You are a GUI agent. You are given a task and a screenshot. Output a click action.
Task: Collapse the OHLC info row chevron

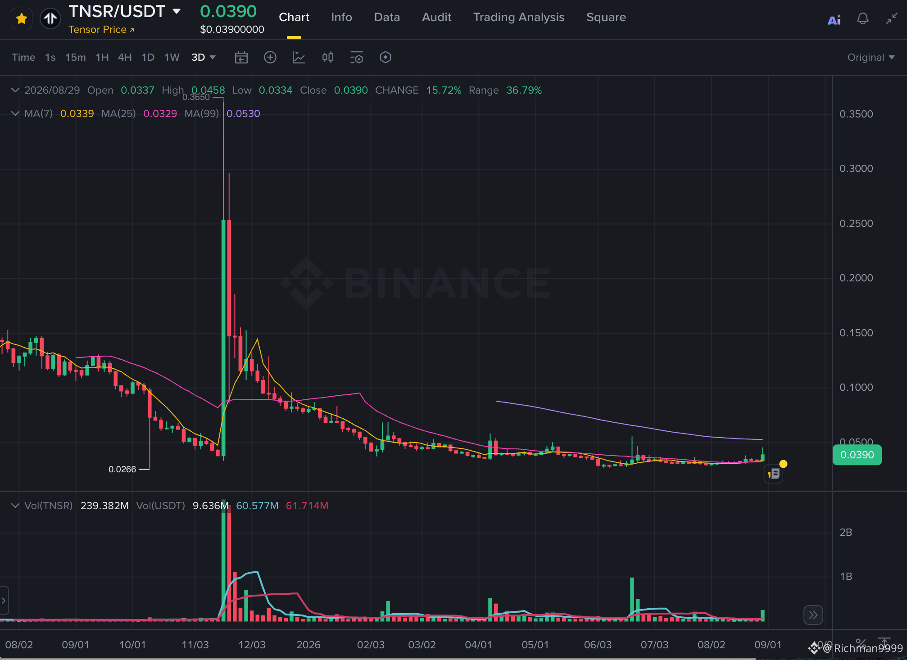tap(15, 90)
